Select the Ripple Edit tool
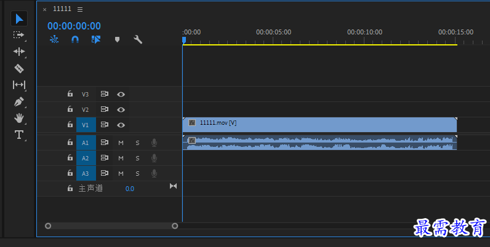Viewport: 490px width, 247px height. [x=18, y=52]
